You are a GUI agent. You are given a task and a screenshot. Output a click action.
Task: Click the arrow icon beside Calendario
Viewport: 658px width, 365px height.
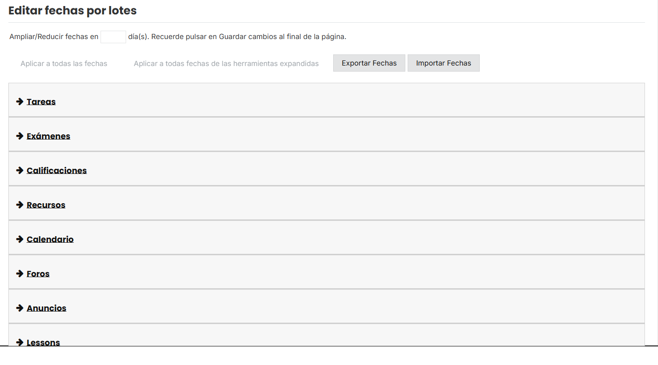(20, 239)
